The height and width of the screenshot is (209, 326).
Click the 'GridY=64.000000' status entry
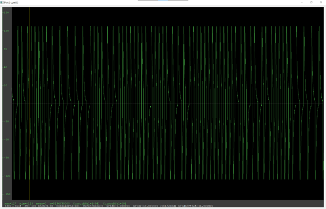click(146, 206)
